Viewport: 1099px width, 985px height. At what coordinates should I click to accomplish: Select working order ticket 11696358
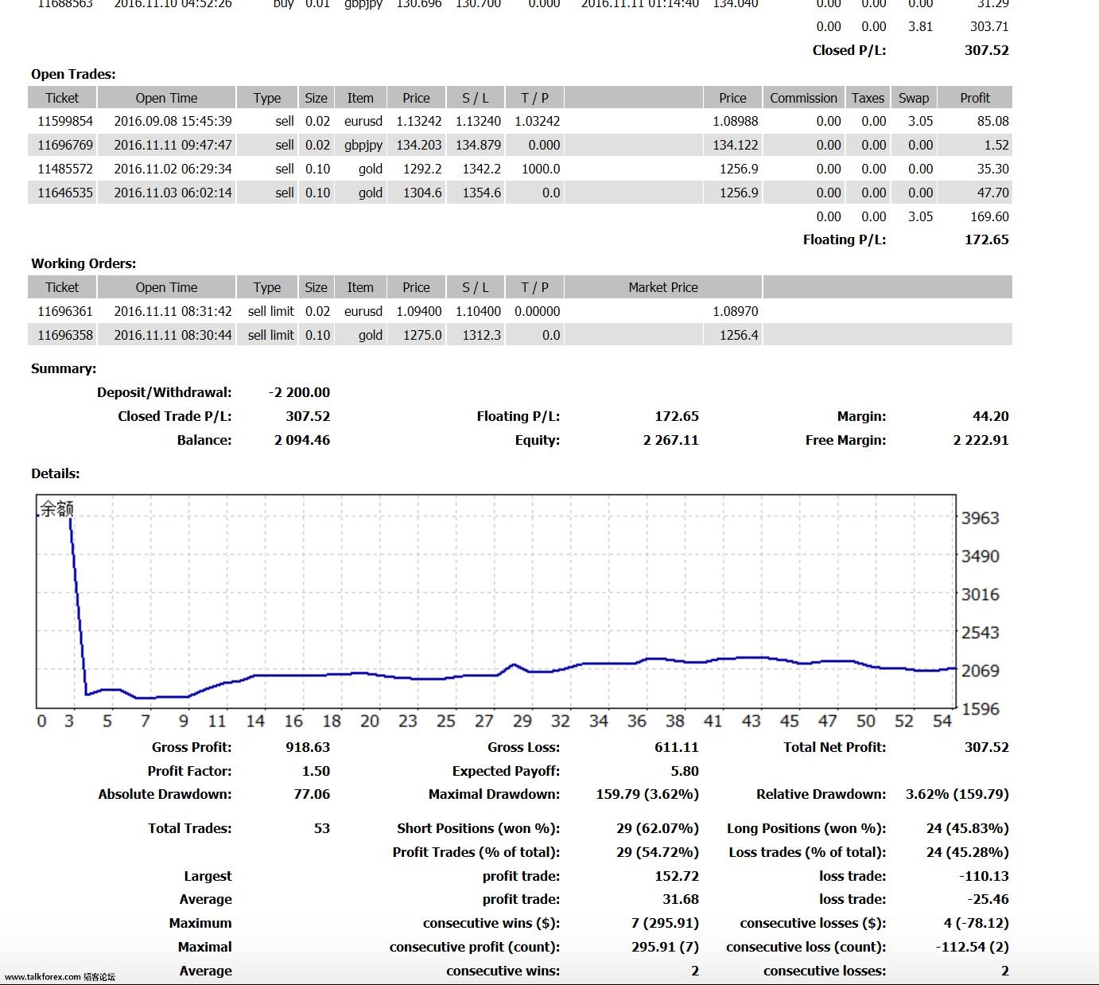pos(65,335)
